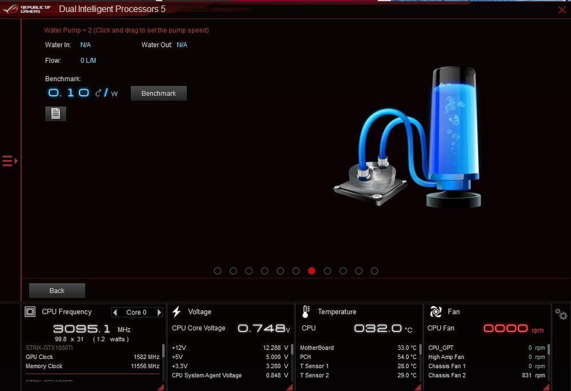Click the High Amp Fan row
The width and height of the screenshot is (571, 391).
click(x=486, y=357)
